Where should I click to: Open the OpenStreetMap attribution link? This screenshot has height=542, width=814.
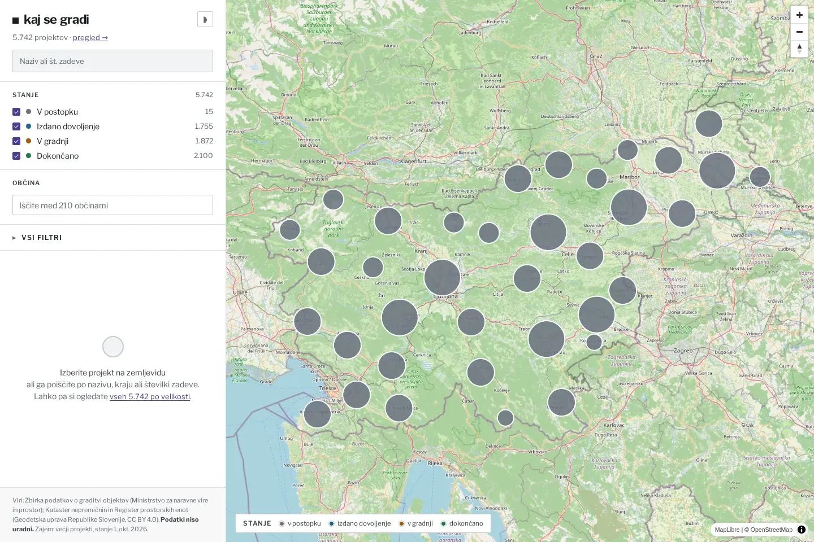point(772,530)
